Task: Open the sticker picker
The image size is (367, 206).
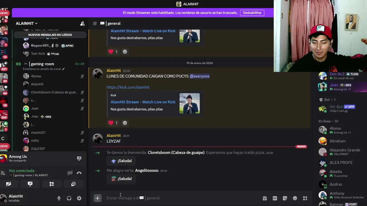Action: click(285, 198)
